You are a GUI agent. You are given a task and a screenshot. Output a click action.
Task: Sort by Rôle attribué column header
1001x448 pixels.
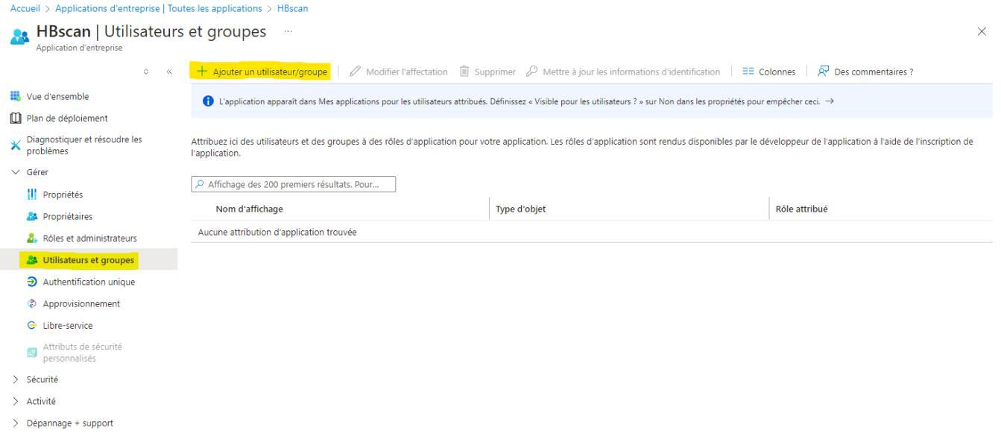[x=801, y=209]
